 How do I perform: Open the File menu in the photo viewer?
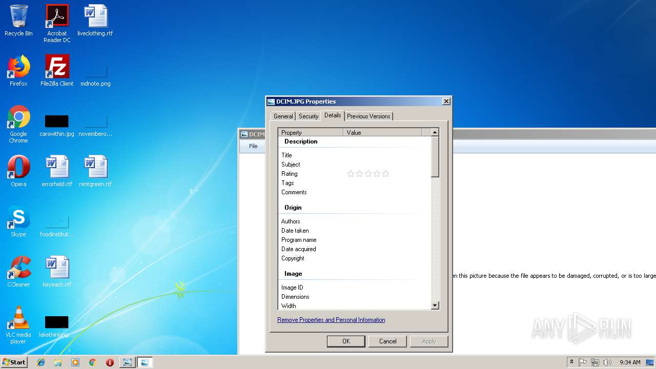(253, 146)
